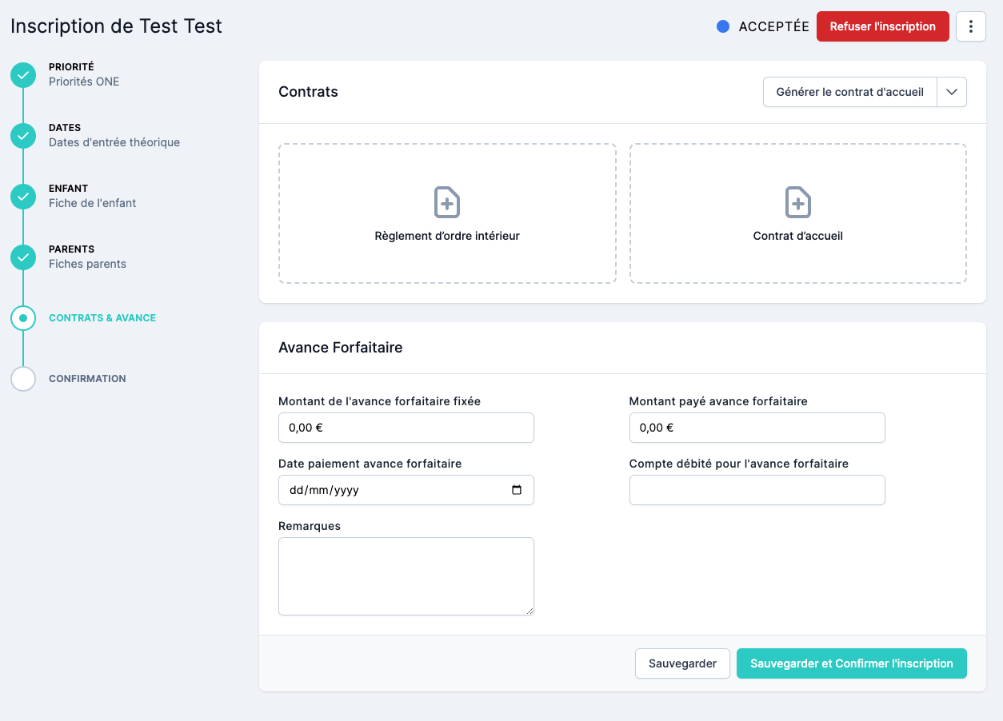
Task: Open the three-dot more options menu
Action: click(971, 26)
